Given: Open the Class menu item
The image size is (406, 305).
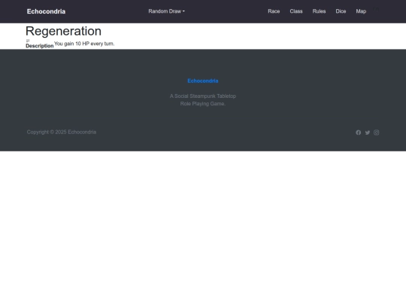Looking at the screenshot, I should (x=296, y=11).
